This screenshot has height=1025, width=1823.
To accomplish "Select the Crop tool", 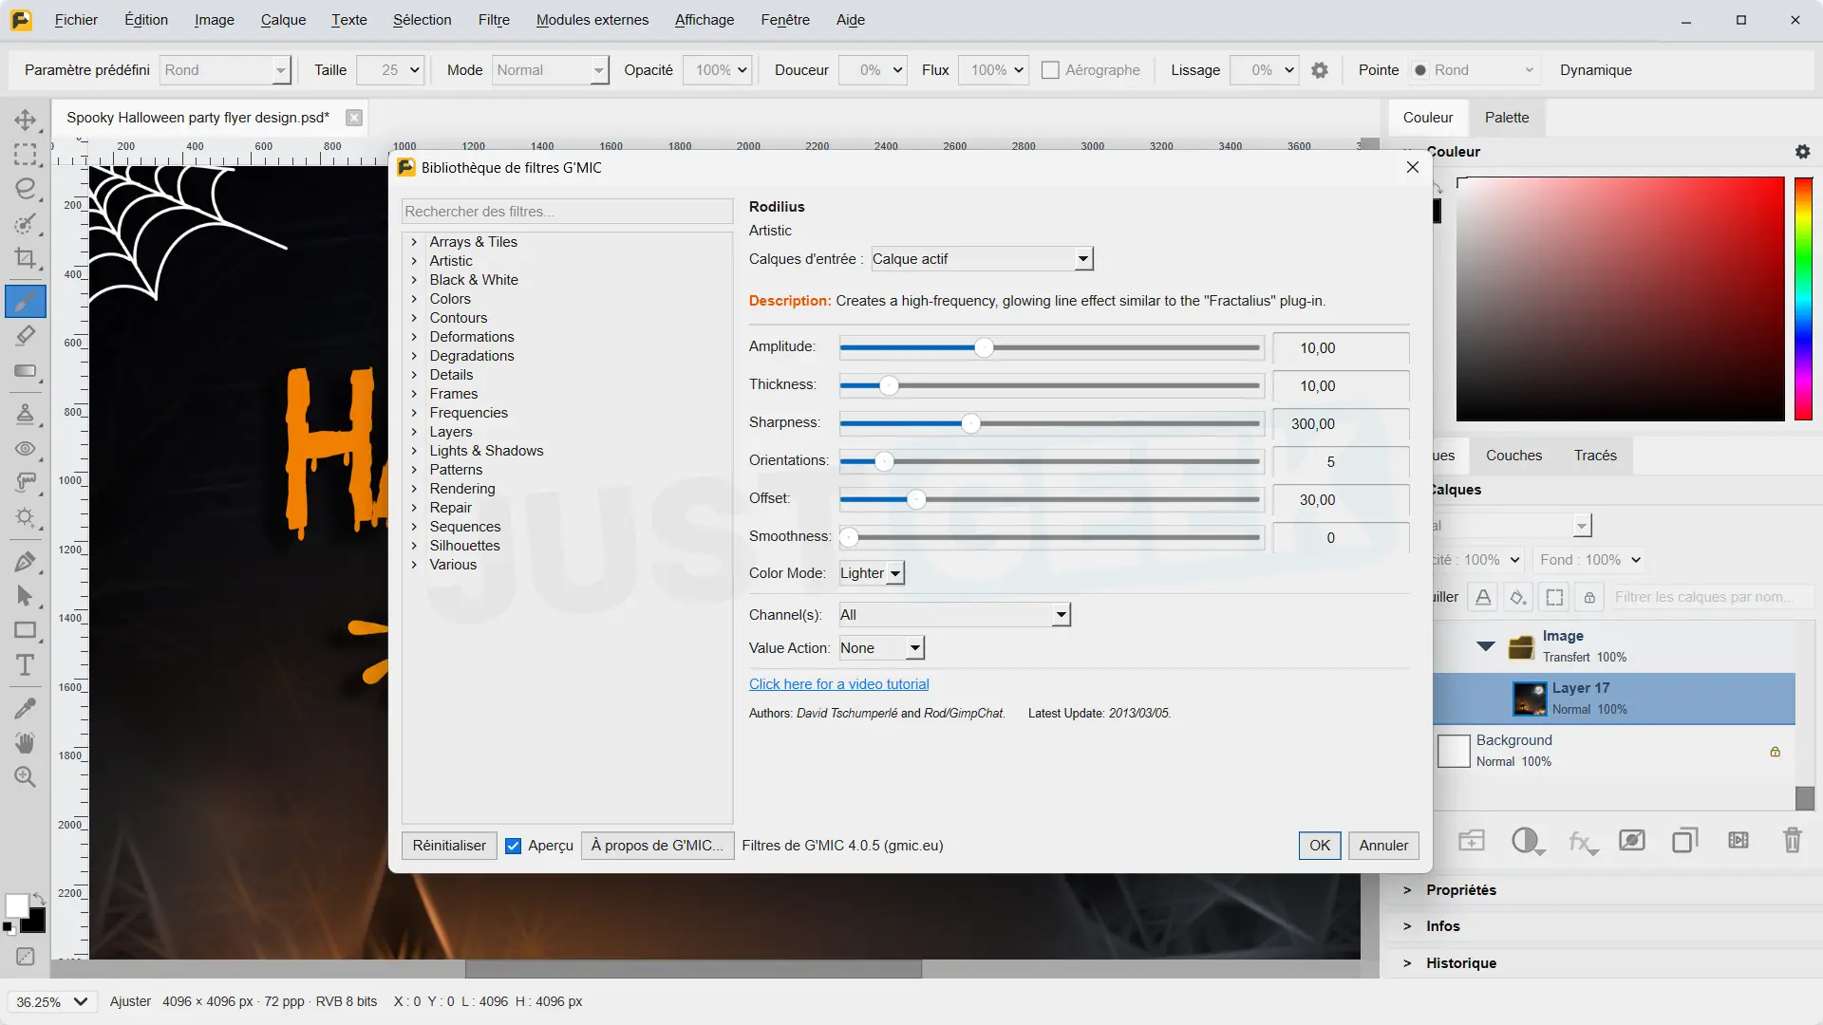I will coord(26,258).
